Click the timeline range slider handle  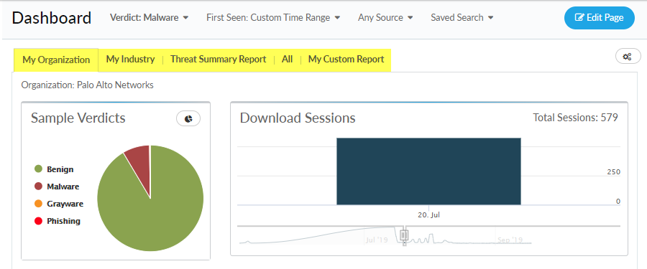click(404, 235)
